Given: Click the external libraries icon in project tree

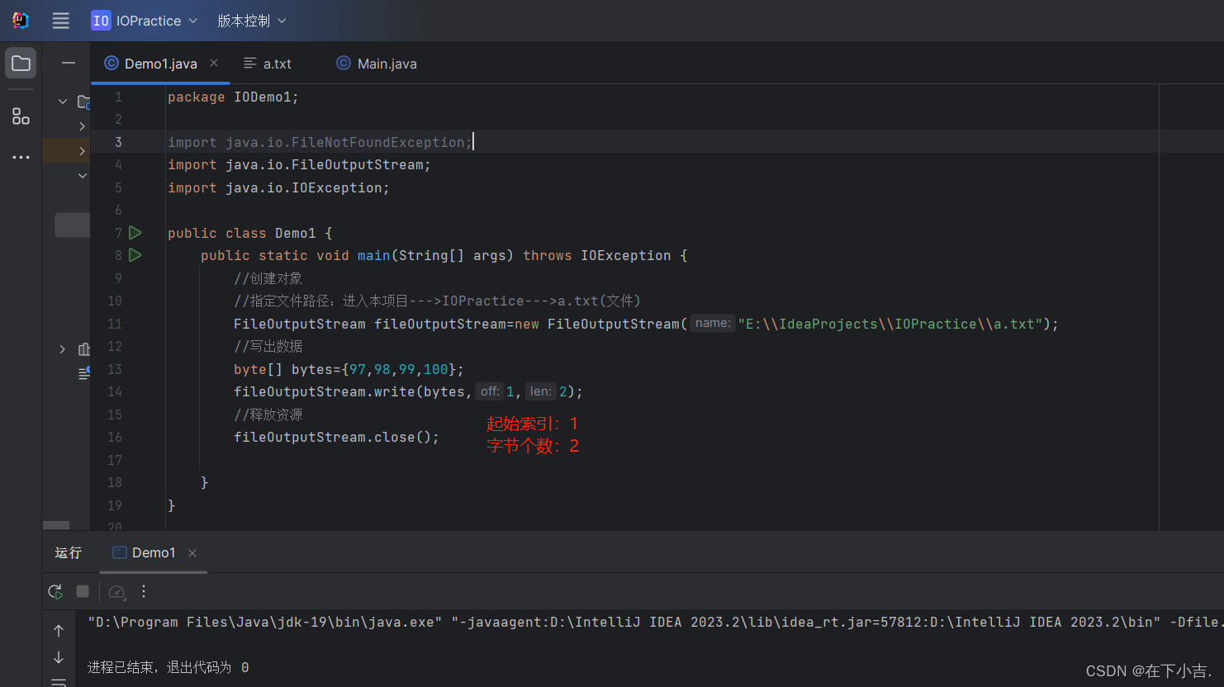Looking at the screenshot, I should point(83,349).
